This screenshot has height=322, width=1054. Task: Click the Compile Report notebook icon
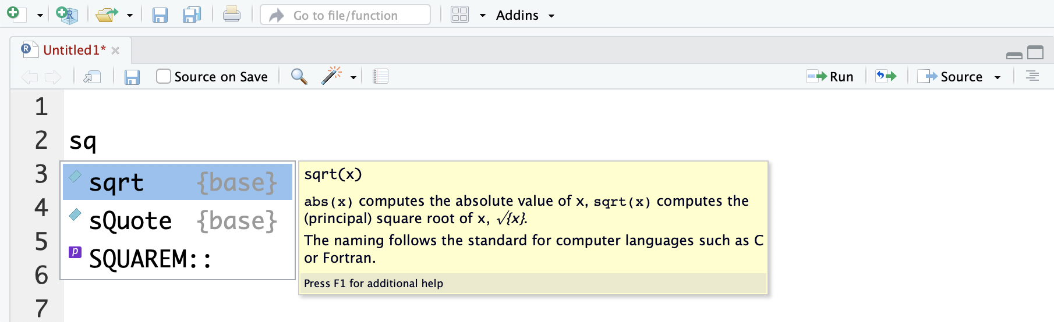tap(380, 77)
